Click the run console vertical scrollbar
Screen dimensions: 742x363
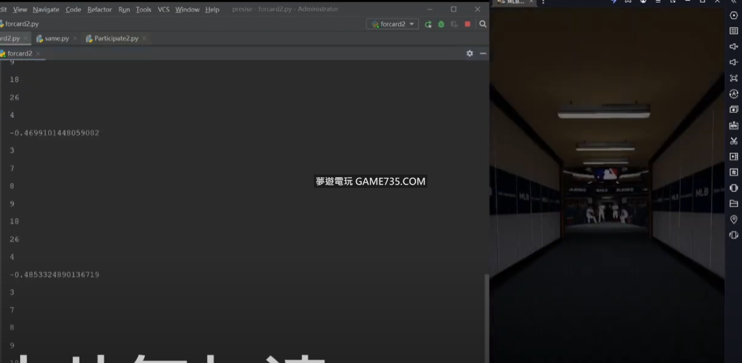[x=486, y=314]
